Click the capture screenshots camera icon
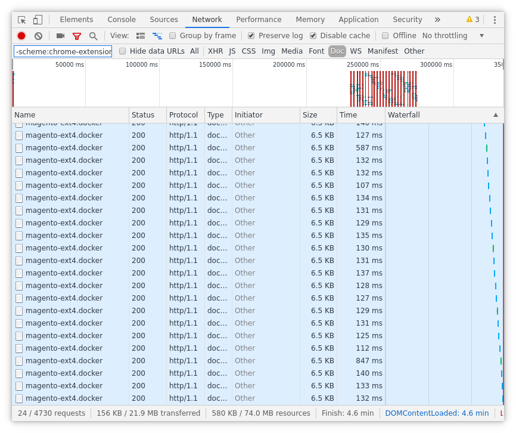 point(60,36)
